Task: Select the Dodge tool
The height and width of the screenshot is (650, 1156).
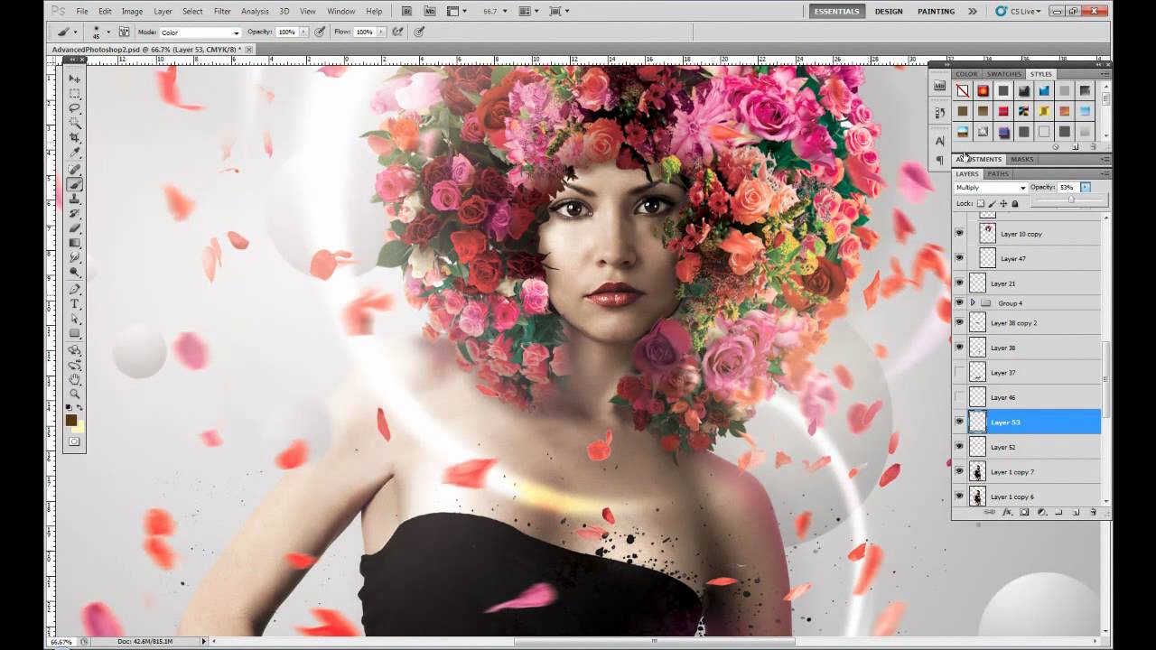Action: pyautogui.click(x=75, y=272)
